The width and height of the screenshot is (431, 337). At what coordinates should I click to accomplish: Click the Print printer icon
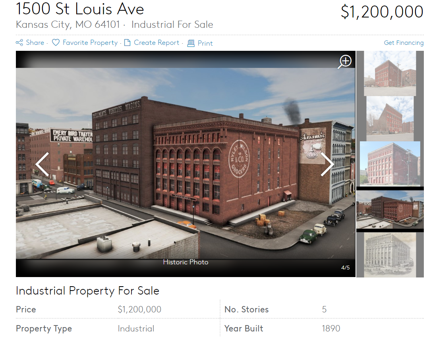[x=191, y=43]
